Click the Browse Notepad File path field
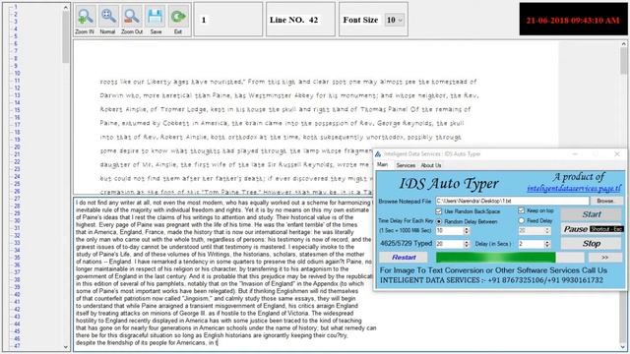Viewport: 630px width, 354px height. pos(512,201)
